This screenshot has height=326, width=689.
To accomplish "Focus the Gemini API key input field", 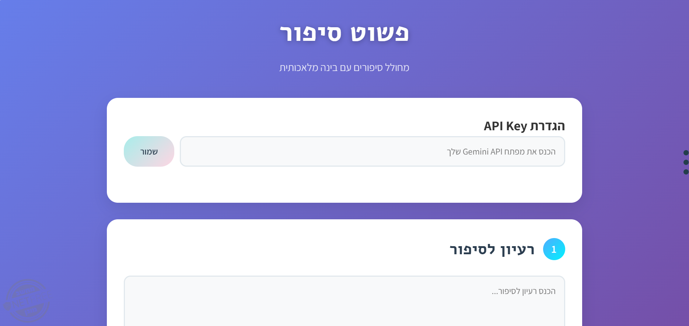I will 372,151.
